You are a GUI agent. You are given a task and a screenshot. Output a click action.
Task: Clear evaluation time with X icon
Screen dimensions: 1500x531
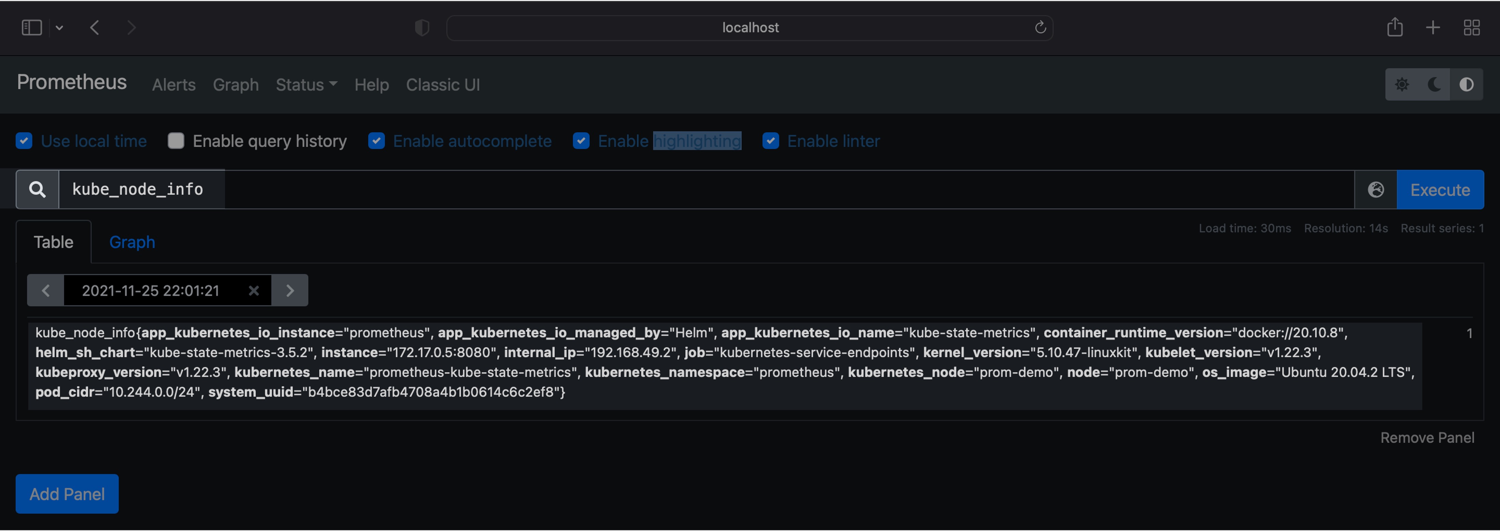(254, 290)
